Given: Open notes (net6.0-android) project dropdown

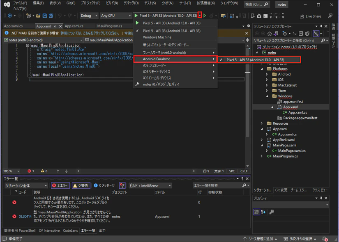Looking at the screenshot, I should pos(43,40).
